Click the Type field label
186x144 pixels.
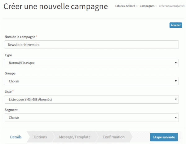pos(8,55)
